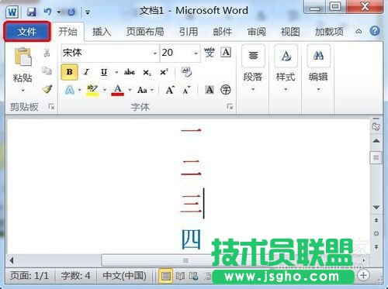Activate the Format Painter brush
This screenshot has width=388, height=289.
pyautogui.click(x=47, y=89)
